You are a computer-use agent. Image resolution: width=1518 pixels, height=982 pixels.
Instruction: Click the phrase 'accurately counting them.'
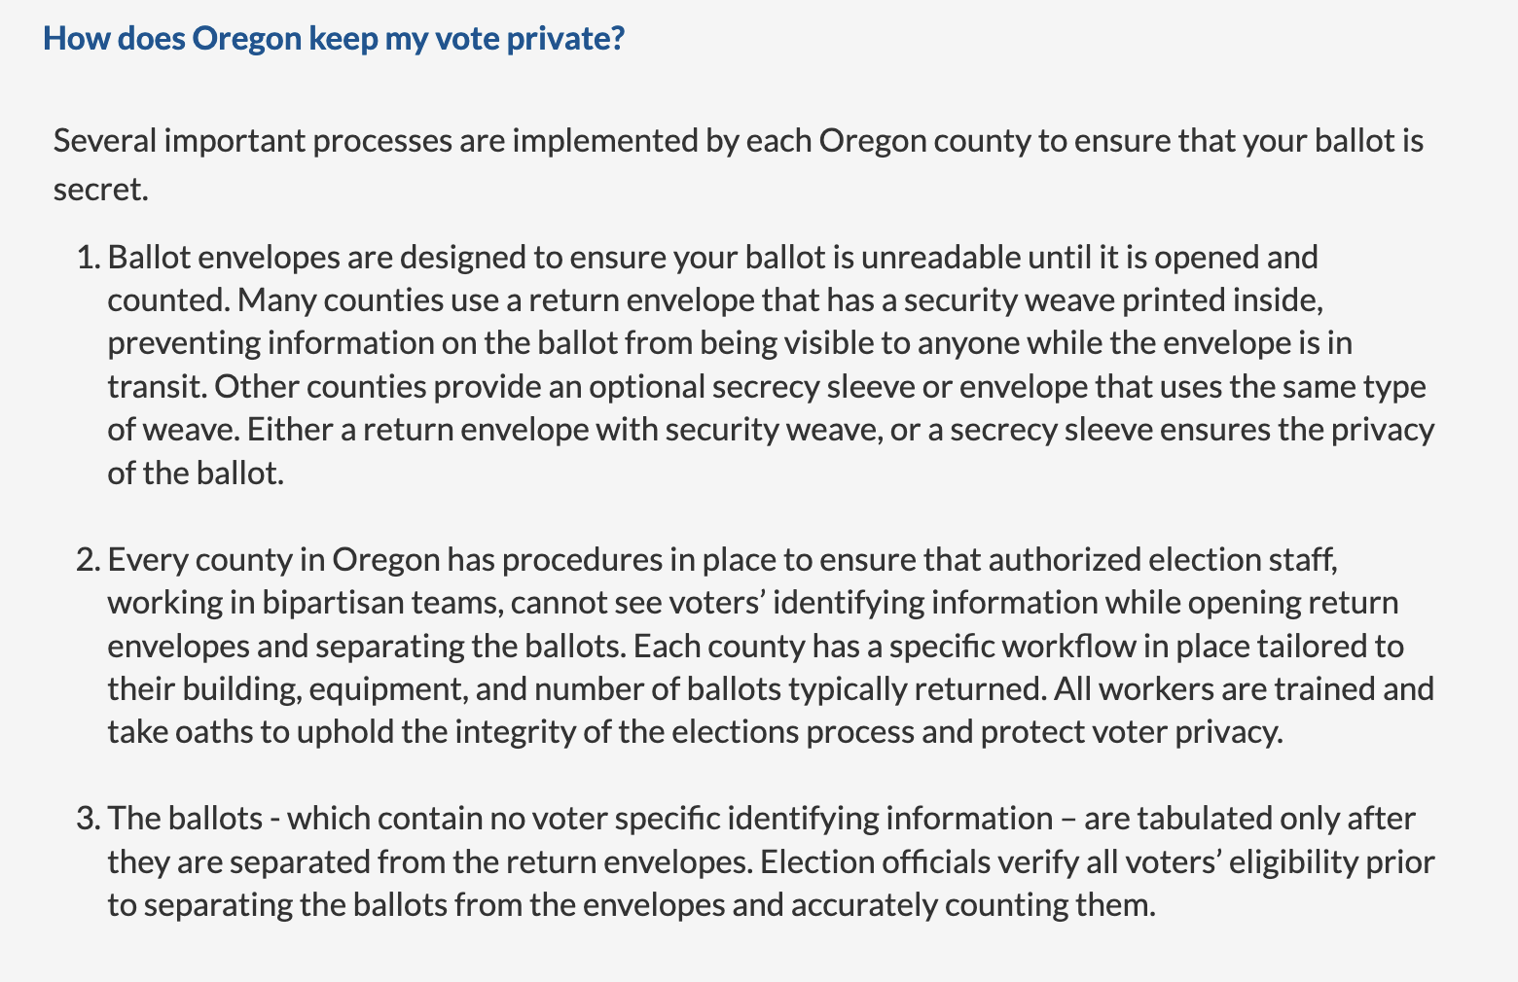pyautogui.click(x=973, y=905)
